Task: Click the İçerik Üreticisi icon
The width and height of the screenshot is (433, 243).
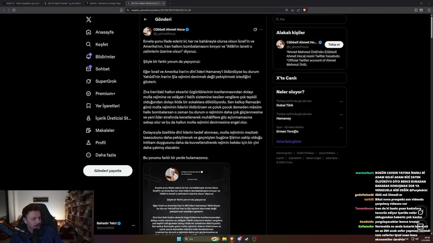Action: [x=89, y=118]
